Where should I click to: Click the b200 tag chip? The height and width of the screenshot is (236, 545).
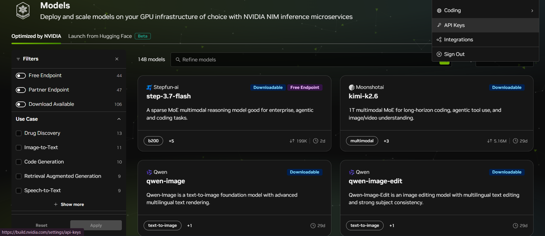[x=153, y=141]
